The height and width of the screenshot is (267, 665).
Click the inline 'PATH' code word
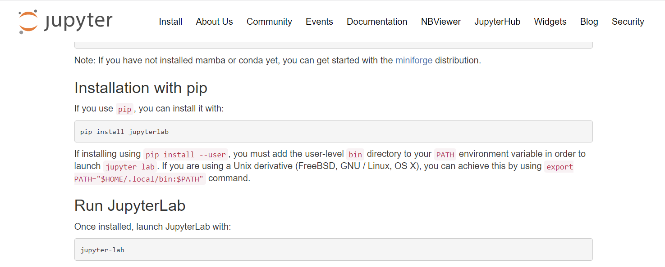(x=445, y=154)
